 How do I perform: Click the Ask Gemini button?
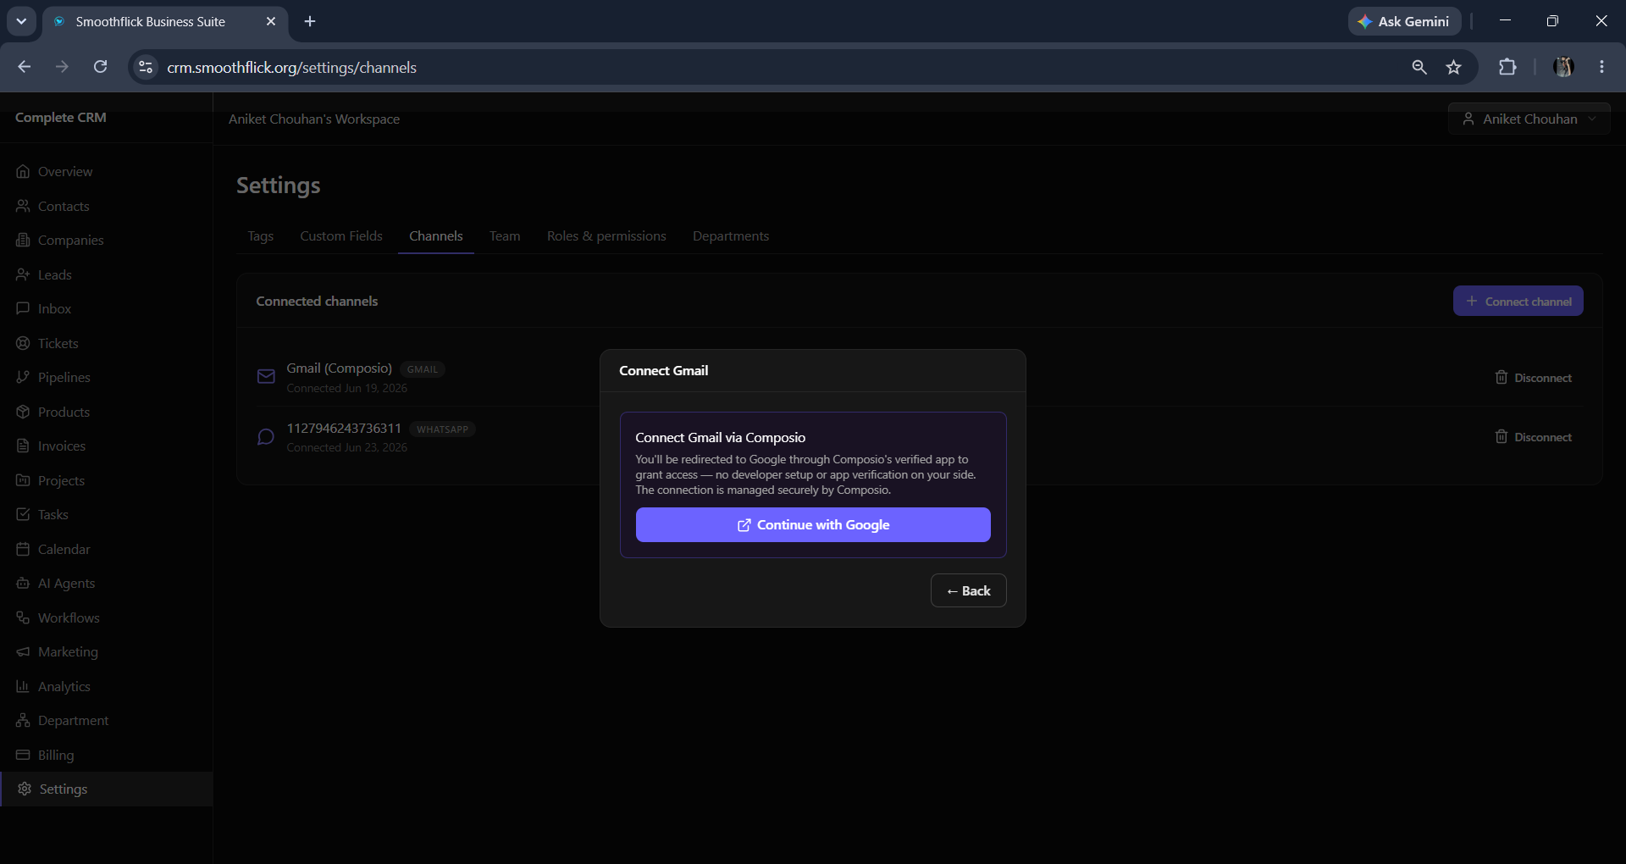point(1404,21)
